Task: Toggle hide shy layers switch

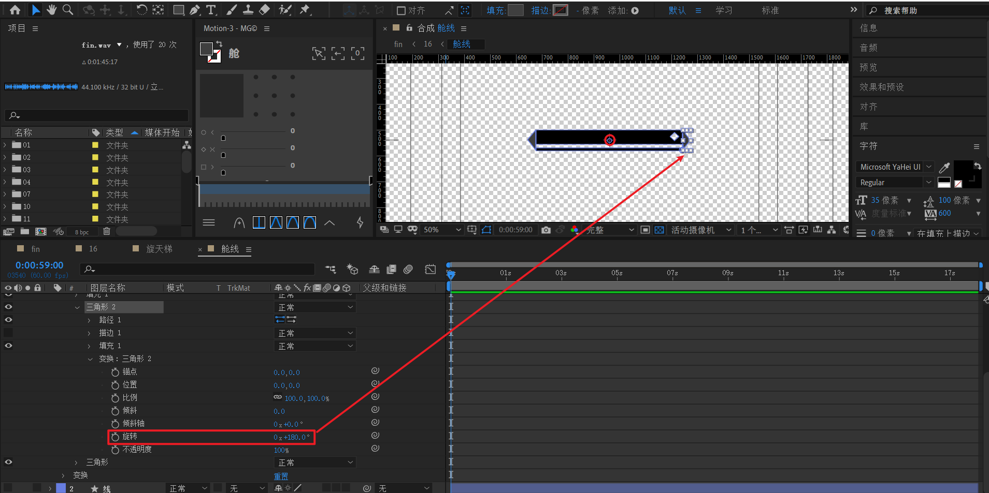Action: click(374, 269)
